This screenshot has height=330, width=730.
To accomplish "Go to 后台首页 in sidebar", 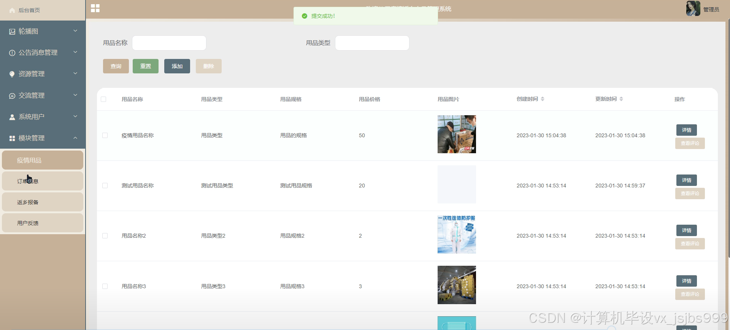I will 29,10.
